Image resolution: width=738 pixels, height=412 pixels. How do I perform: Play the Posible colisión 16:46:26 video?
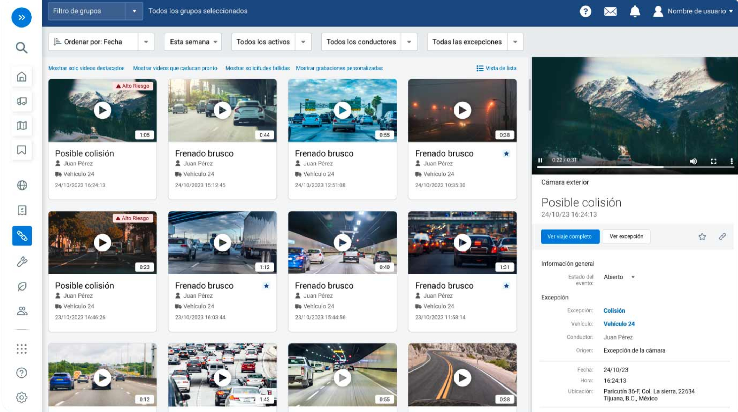click(x=103, y=242)
